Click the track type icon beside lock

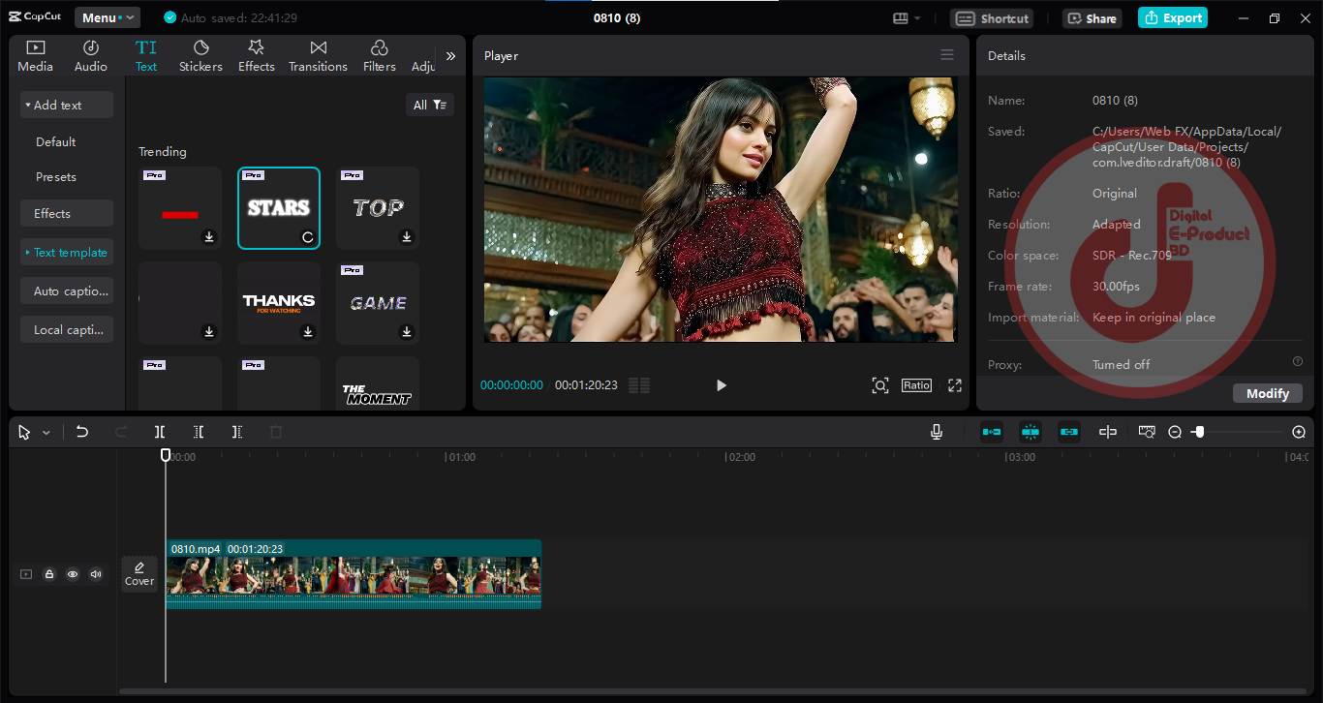pos(26,574)
